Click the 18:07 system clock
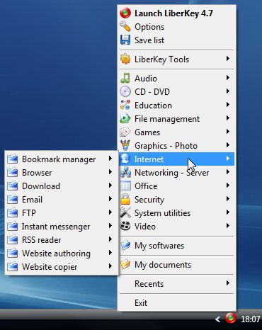Screen dimensions: 262x330 tap(251, 319)
